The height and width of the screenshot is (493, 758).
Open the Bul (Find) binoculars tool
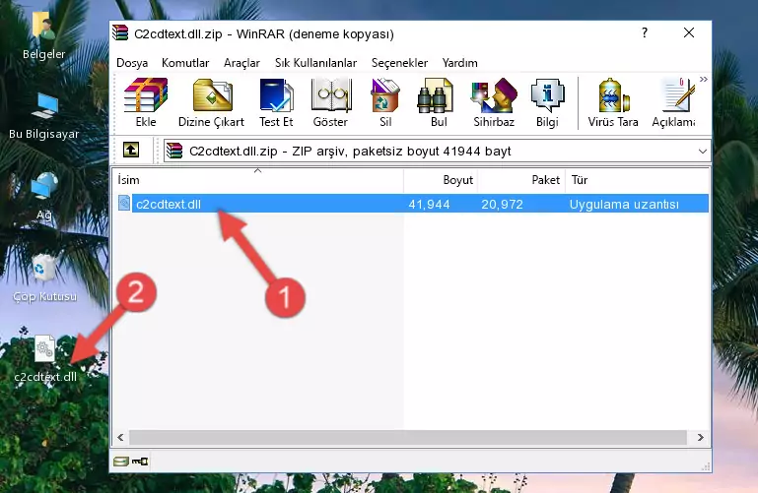[439, 102]
